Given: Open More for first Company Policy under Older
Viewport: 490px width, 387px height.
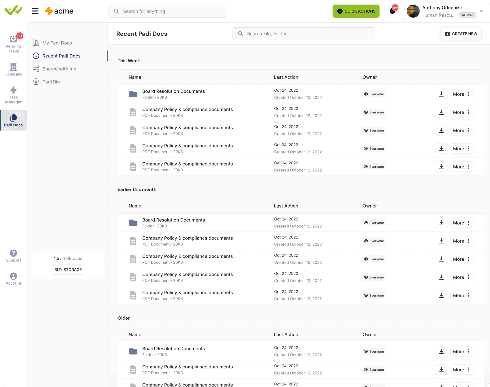Looking at the screenshot, I should [462, 370].
